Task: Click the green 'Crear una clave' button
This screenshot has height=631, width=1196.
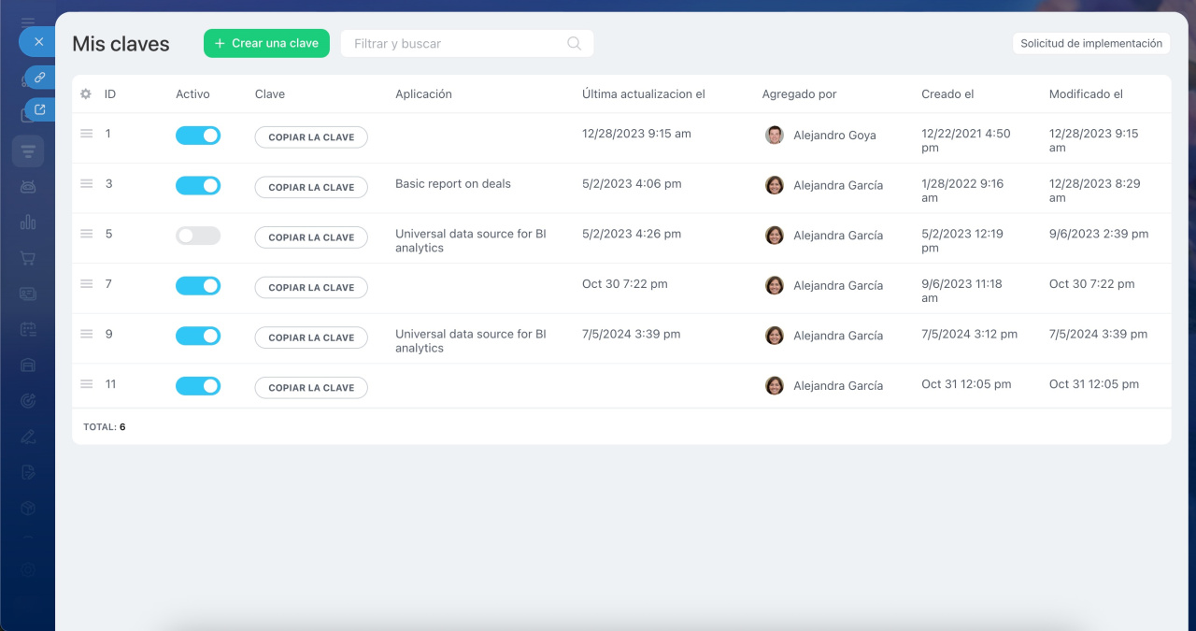Action: [x=266, y=43]
